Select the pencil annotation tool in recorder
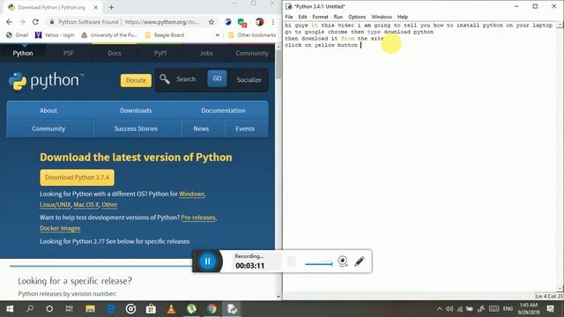 360,262
